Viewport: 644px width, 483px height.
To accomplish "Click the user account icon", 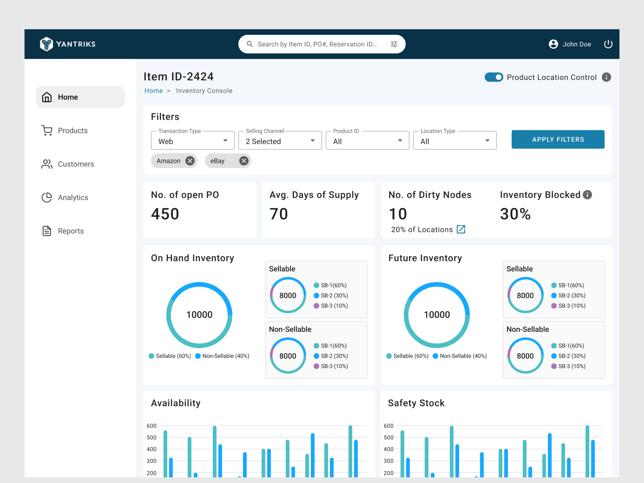I will pyautogui.click(x=553, y=44).
